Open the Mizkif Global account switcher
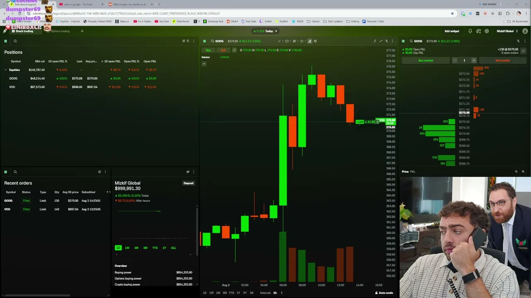This screenshot has height=298, width=531. click(507, 31)
